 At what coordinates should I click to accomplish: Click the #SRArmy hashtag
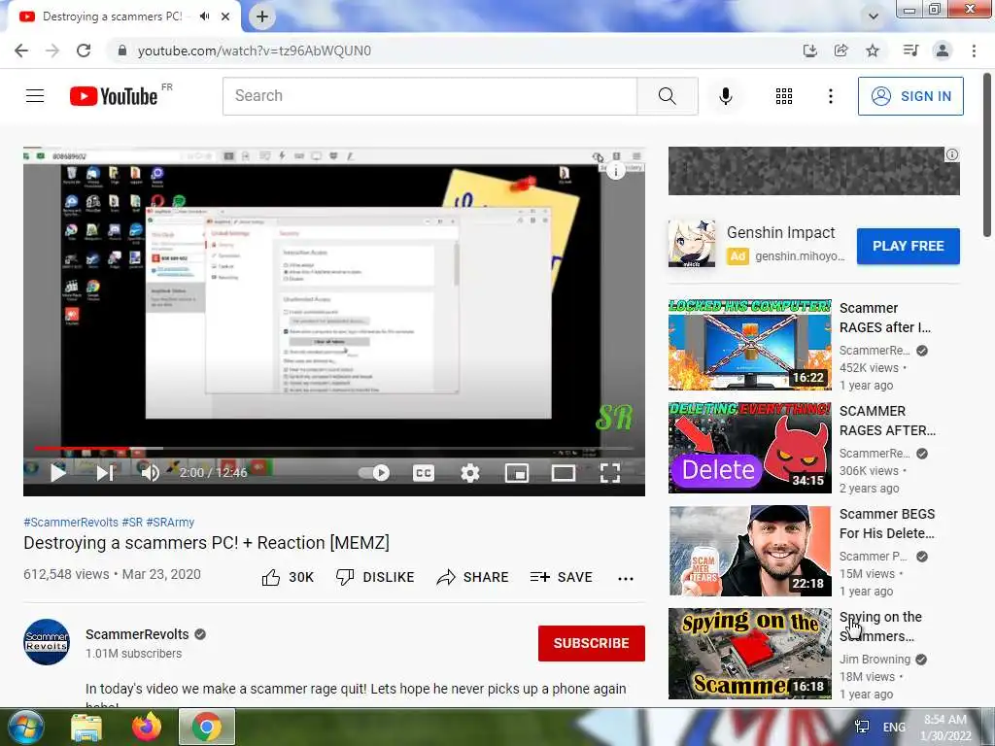[x=170, y=522]
